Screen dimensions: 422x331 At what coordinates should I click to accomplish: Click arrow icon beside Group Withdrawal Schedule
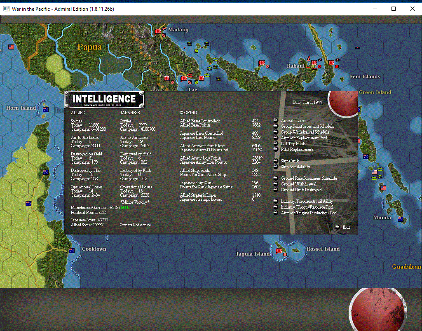[276, 132]
